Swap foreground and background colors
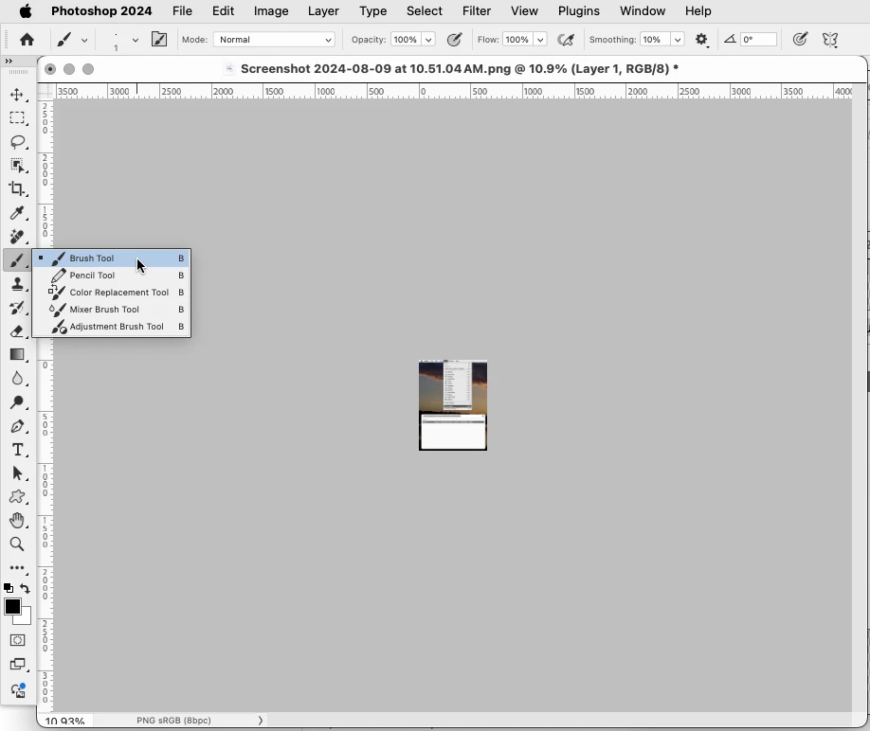Viewport: 870px width, 731px height. [x=25, y=588]
